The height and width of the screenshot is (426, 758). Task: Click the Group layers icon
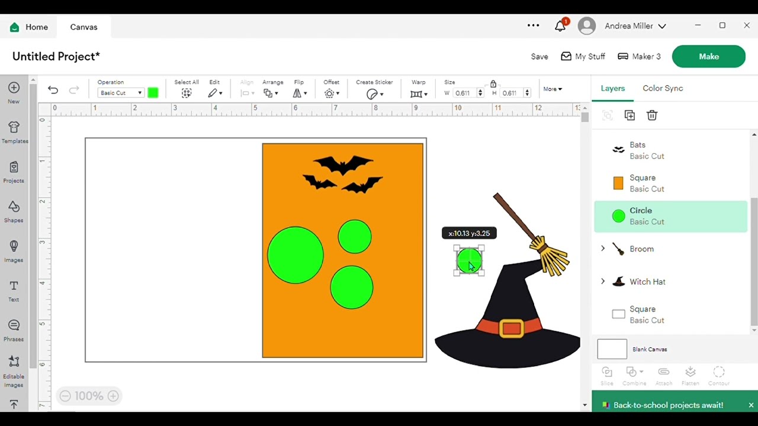[607, 115]
